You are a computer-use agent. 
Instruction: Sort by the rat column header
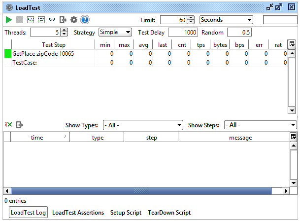(x=278, y=44)
